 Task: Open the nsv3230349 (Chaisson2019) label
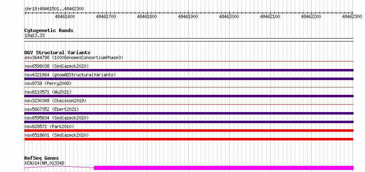(55, 101)
